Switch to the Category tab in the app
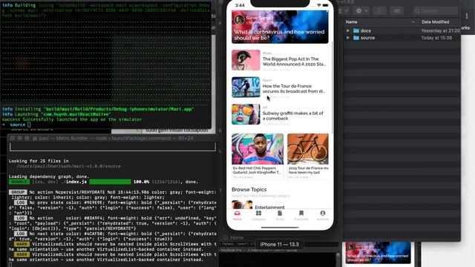This screenshot has height=267, width=475. [x=258, y=216]
